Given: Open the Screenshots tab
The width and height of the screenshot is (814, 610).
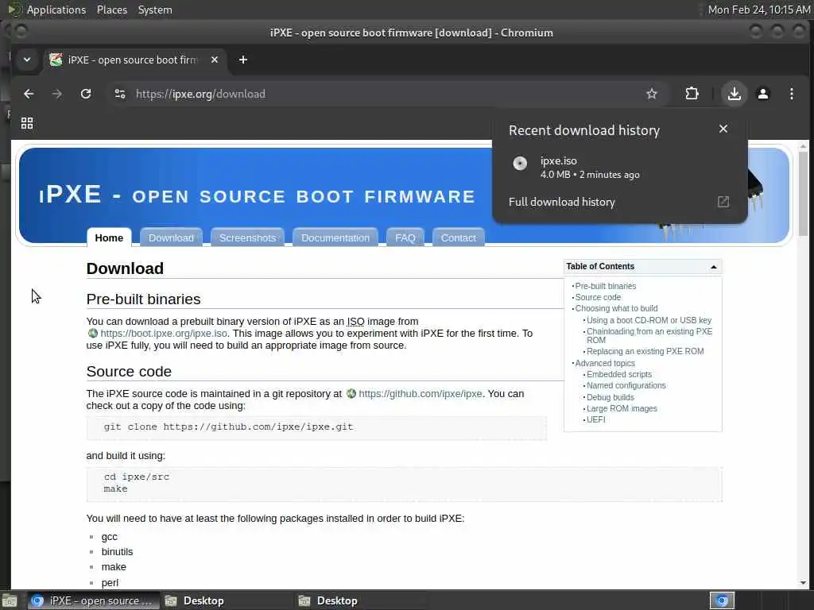Looking at the screenshot, I should [x=247, y=237].
